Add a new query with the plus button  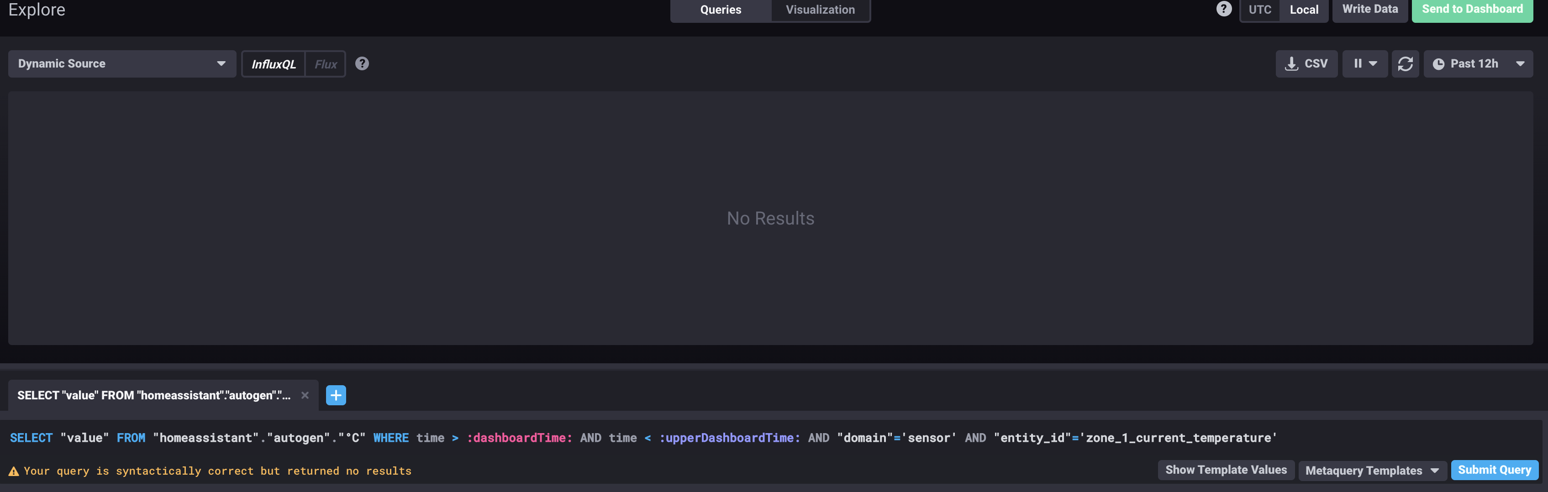[x=336, y=395]
